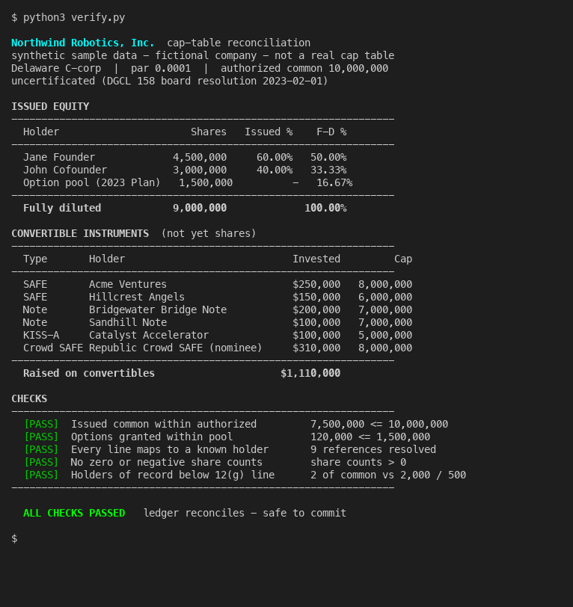Click 'Issued common within authorized' check text

tap(164, 425)
